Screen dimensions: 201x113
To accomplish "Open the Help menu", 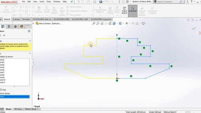I will point(65,2).
